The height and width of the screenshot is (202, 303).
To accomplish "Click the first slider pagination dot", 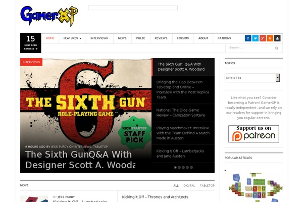I will [x=175, y=167].
